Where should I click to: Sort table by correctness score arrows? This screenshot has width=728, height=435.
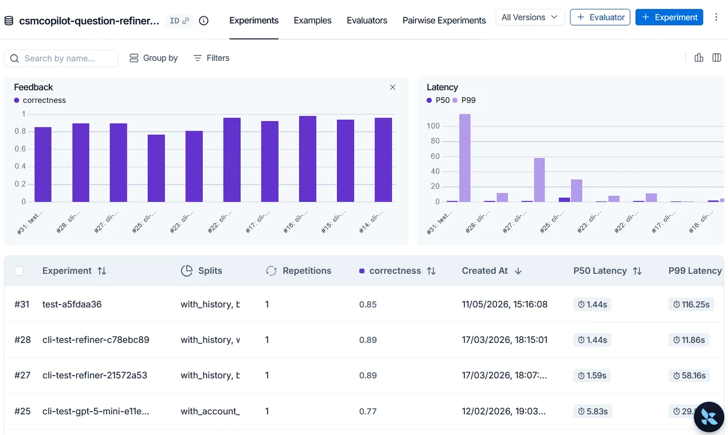pyautogui.click(x=431, y=271)
